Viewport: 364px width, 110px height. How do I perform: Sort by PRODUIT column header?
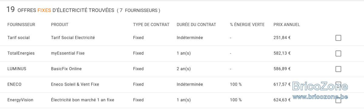(59, 24)
